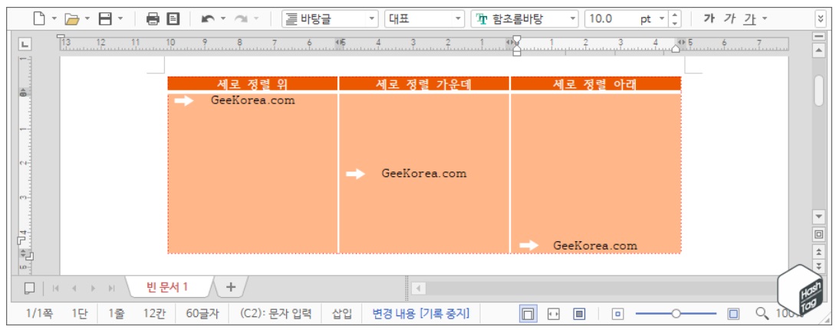The height and width of the screenshot is (330, 836).
Task: Open the font size pt dropdown
Action: (662, 19)
